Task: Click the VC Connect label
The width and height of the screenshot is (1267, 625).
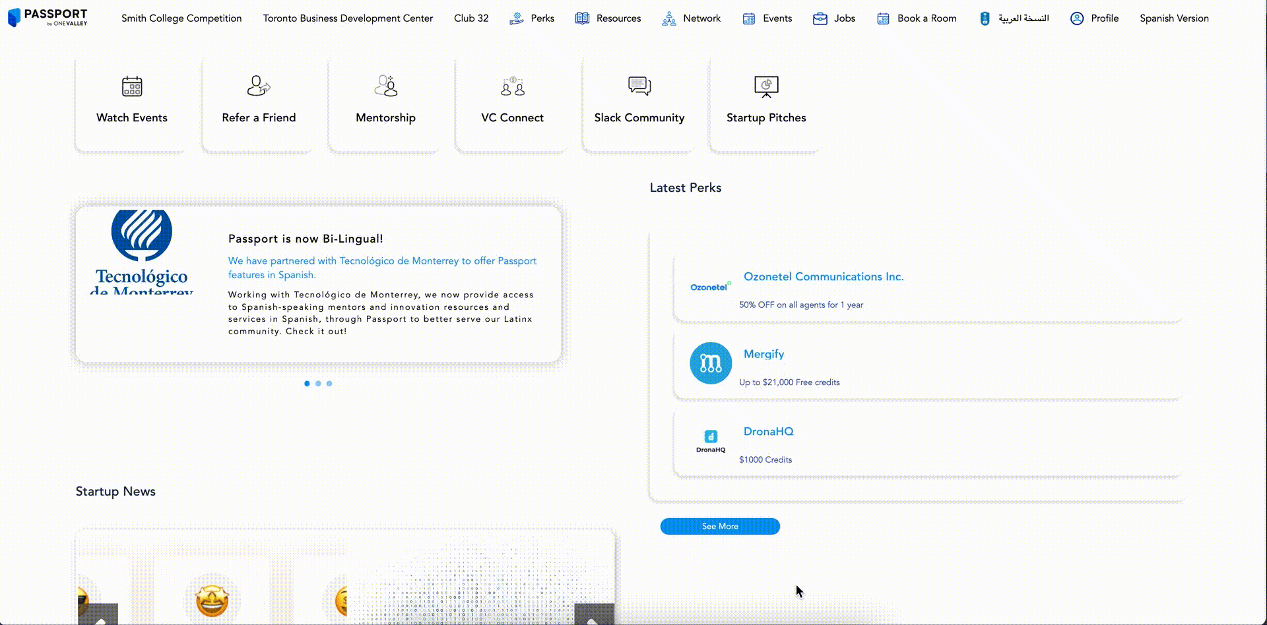Action: coord(512,118)
